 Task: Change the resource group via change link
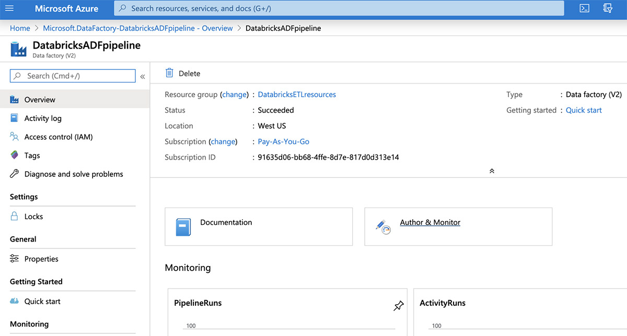pyautogui.click(x=234, y=94)
